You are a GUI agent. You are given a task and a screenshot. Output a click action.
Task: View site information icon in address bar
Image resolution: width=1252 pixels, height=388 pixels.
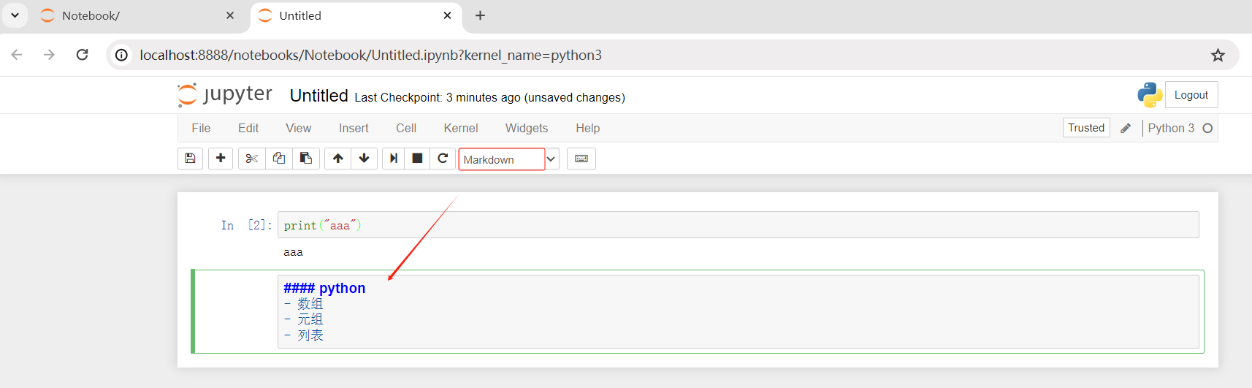click(x=122, y=55)
